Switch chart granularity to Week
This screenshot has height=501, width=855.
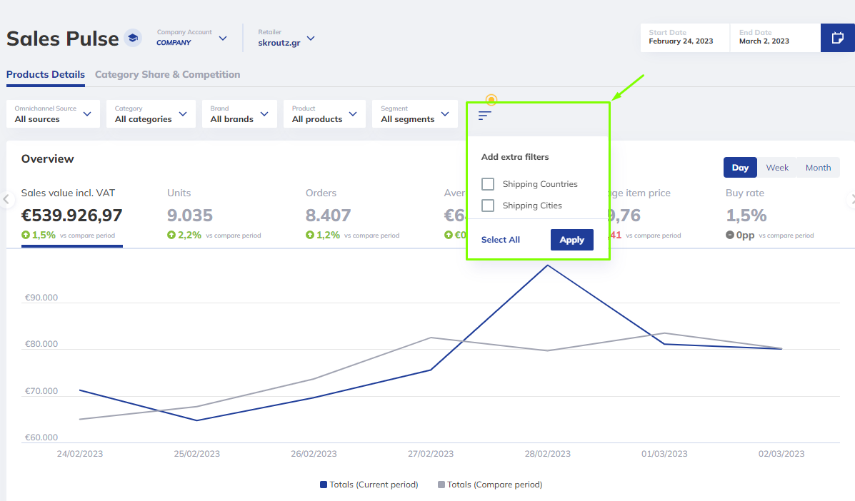pos(777,168)
